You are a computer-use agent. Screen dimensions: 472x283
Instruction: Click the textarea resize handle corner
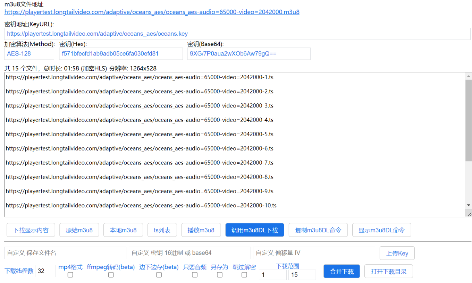[x=469, y=214]
